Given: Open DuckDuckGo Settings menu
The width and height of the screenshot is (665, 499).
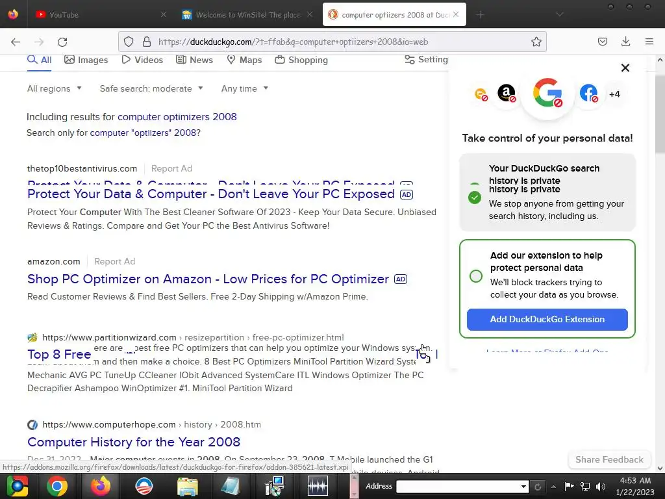Looking at the screenshot, I should (426, 59).
